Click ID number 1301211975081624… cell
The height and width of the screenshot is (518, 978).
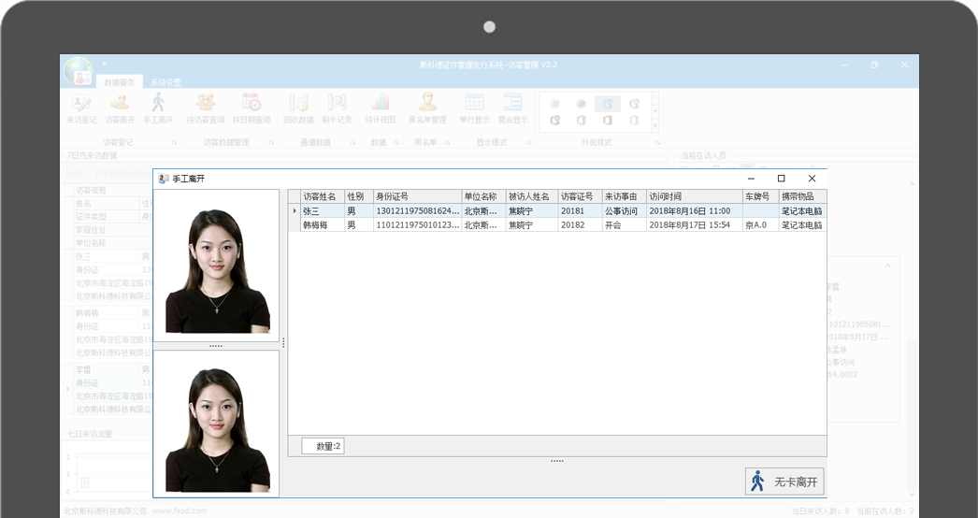417,211
